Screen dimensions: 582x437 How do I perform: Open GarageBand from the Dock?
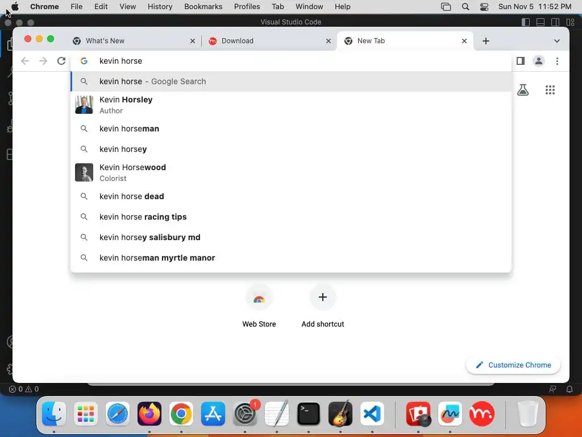[x=340, y=414]
